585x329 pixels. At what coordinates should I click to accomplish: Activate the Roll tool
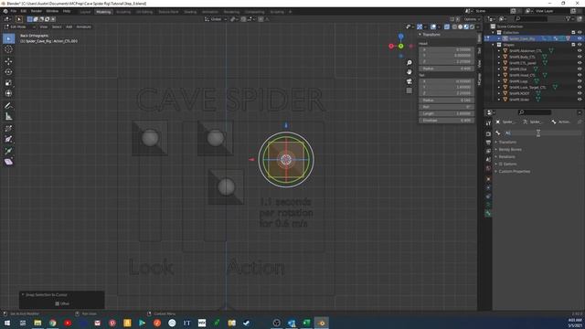[x=8, y=129]
